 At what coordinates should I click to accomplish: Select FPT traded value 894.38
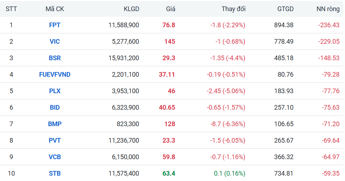coord(284,25)
